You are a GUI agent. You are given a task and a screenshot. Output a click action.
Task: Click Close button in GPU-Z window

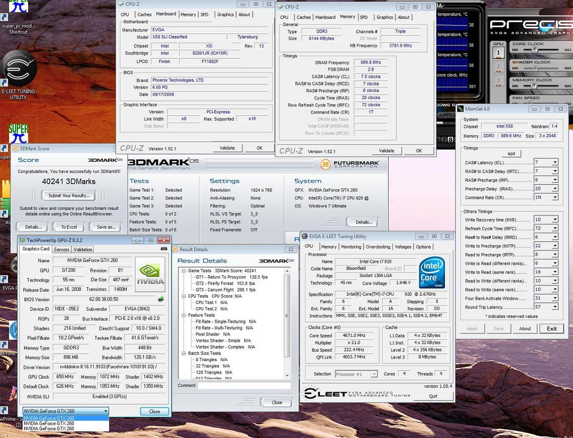click(x=154, y=412)
